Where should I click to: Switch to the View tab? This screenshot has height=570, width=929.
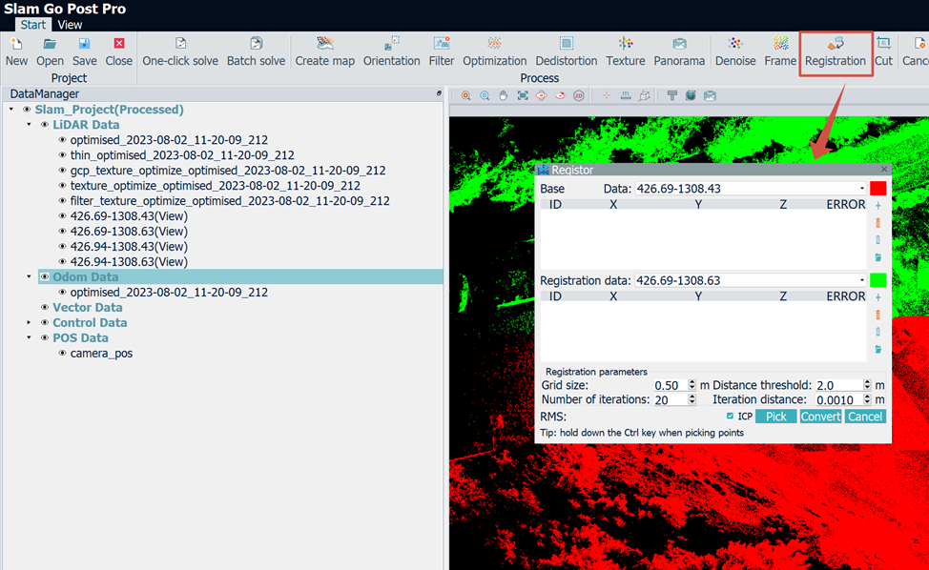click(70, 25)
